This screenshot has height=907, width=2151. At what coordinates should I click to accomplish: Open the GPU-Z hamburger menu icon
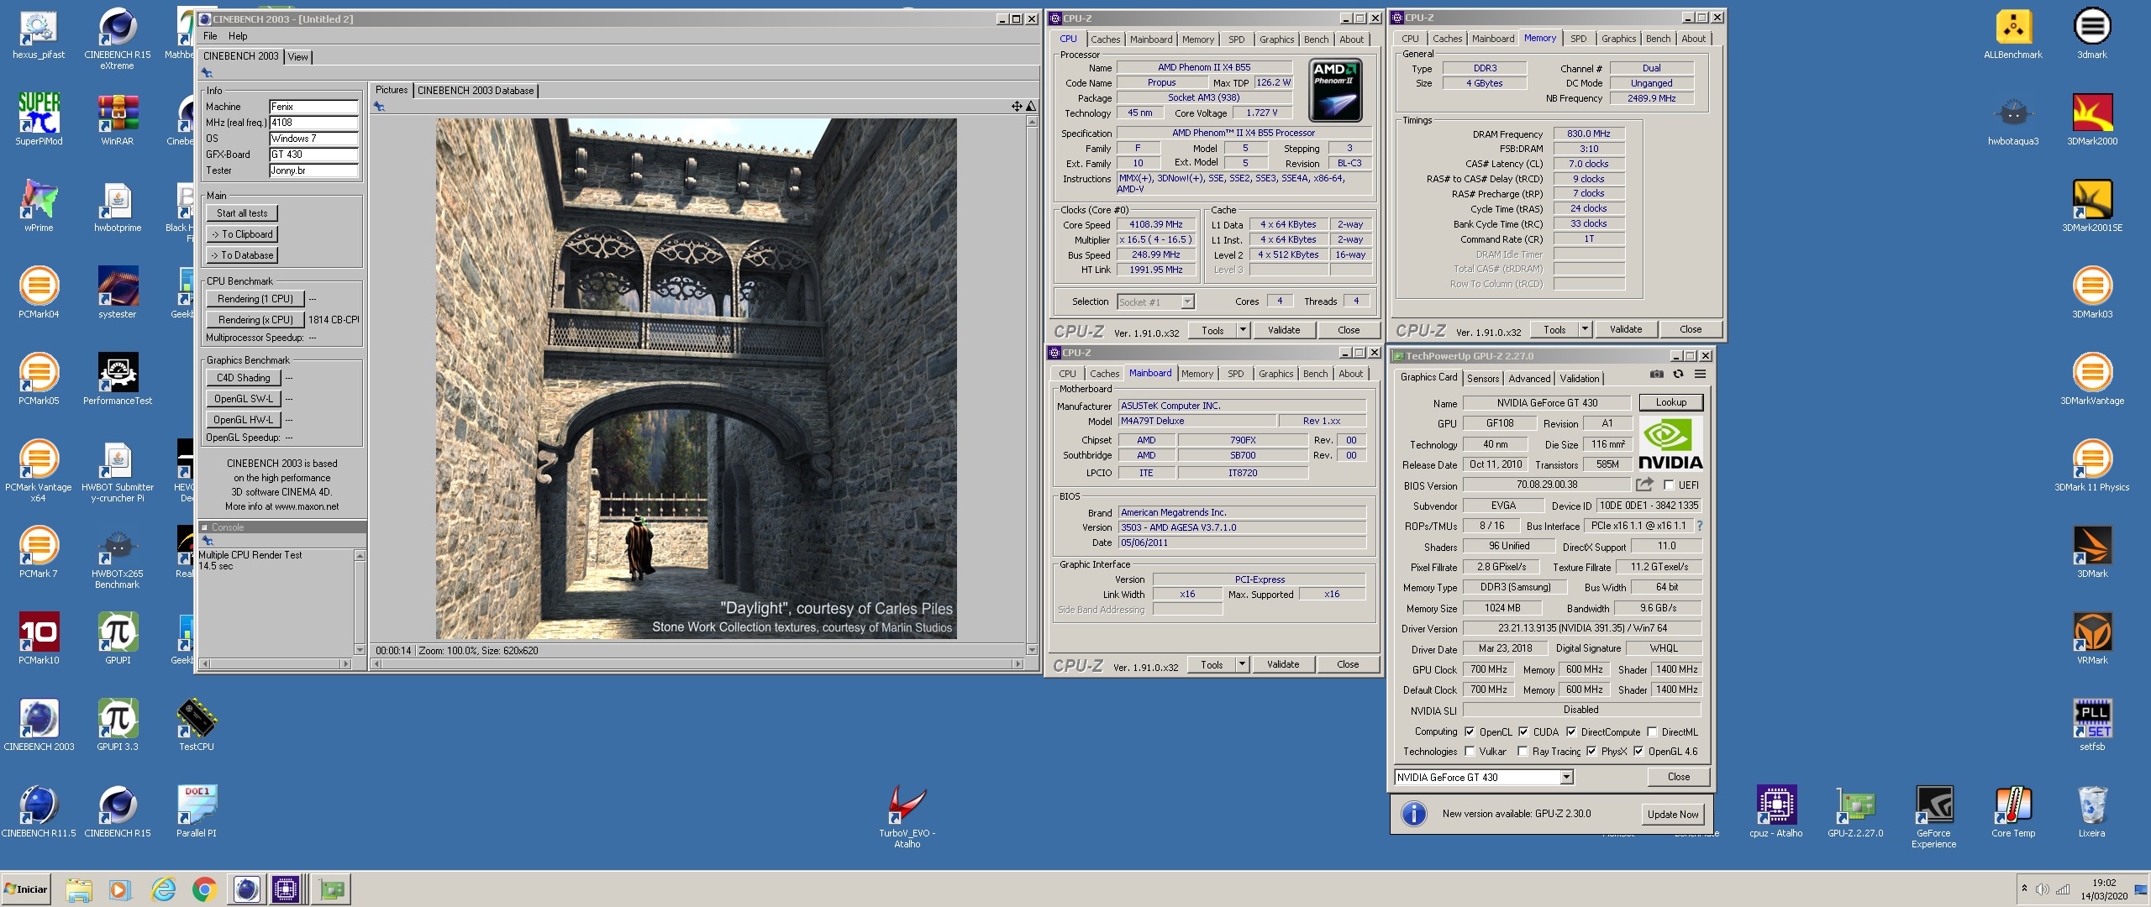click(x=1700, y=375)
